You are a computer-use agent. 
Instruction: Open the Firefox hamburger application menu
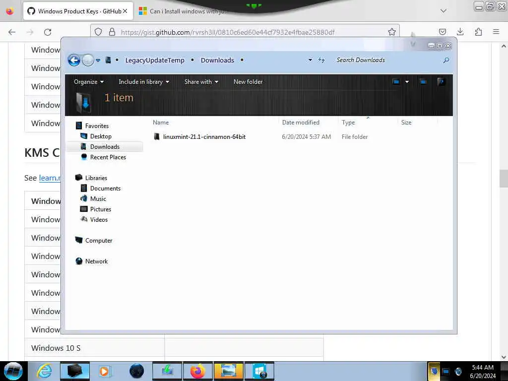pos(496,32)
